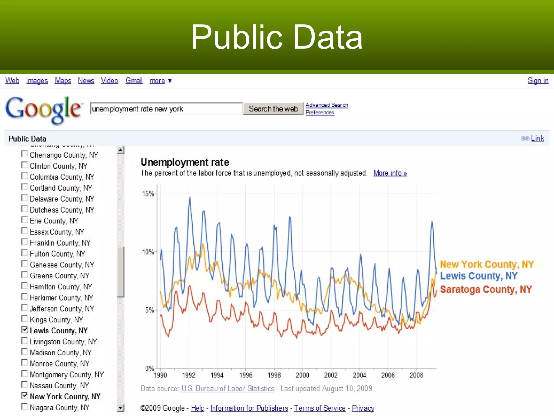Enable Essex County, NY checkbox

(x=25, y=231)
